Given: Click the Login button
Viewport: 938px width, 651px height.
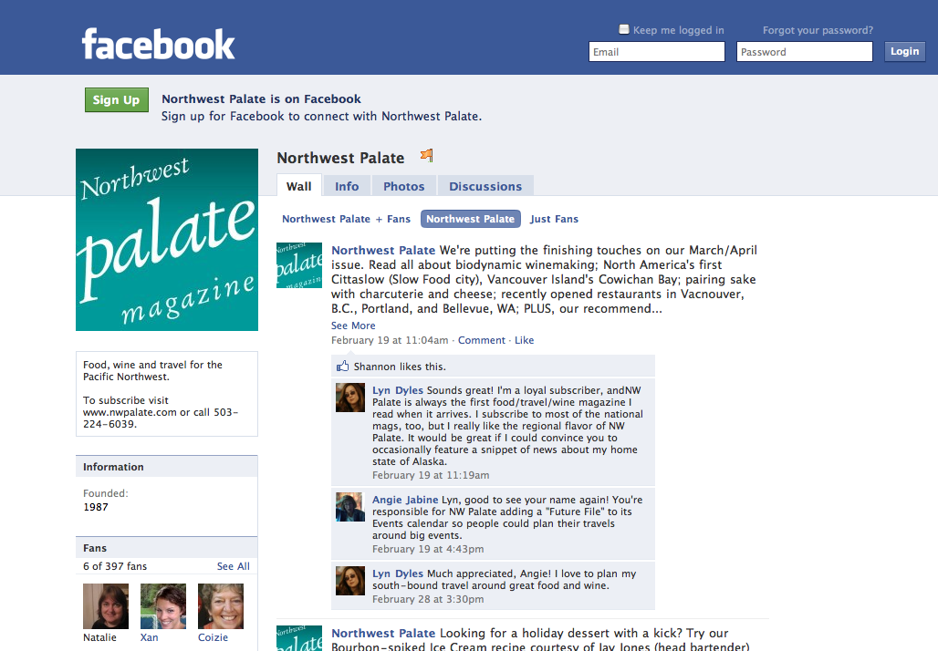Looking at the screenshot, I should 904,51.
